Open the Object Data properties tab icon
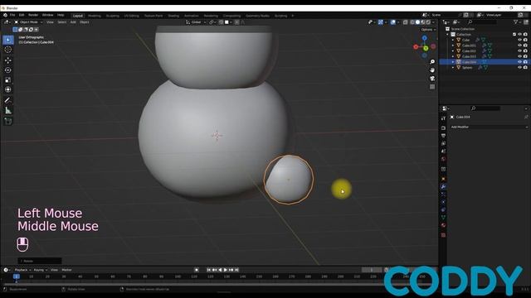The height and width of the screenshot is (298, 531). 443,217
